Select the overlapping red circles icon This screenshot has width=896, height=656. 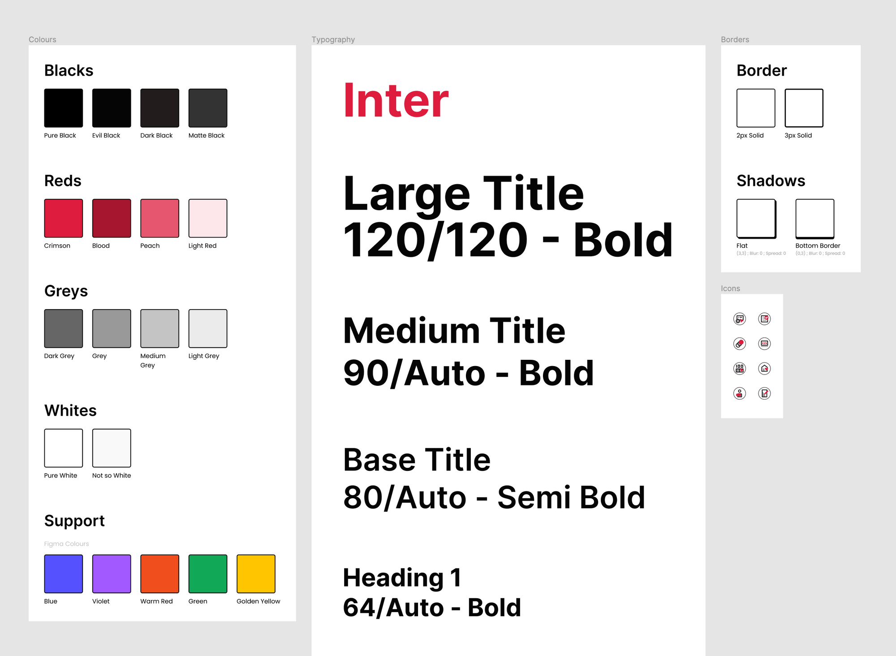click(x=740, y=344)
